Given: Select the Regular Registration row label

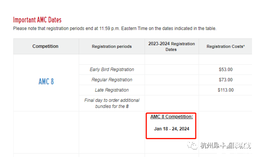Looking at the screenshot, I should (112, 80).
